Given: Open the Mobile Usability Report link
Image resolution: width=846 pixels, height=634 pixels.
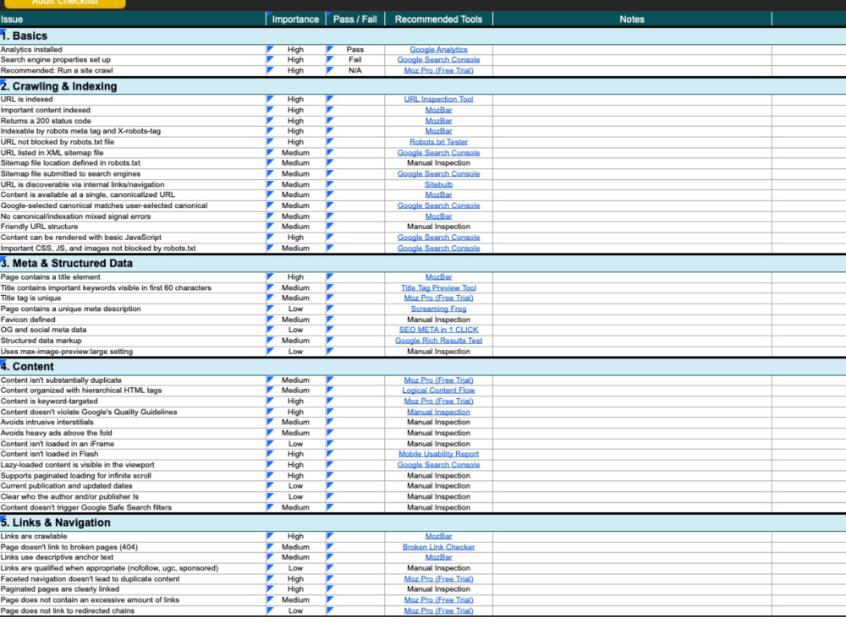Looking at the screenshot, I should coord(438,454).
